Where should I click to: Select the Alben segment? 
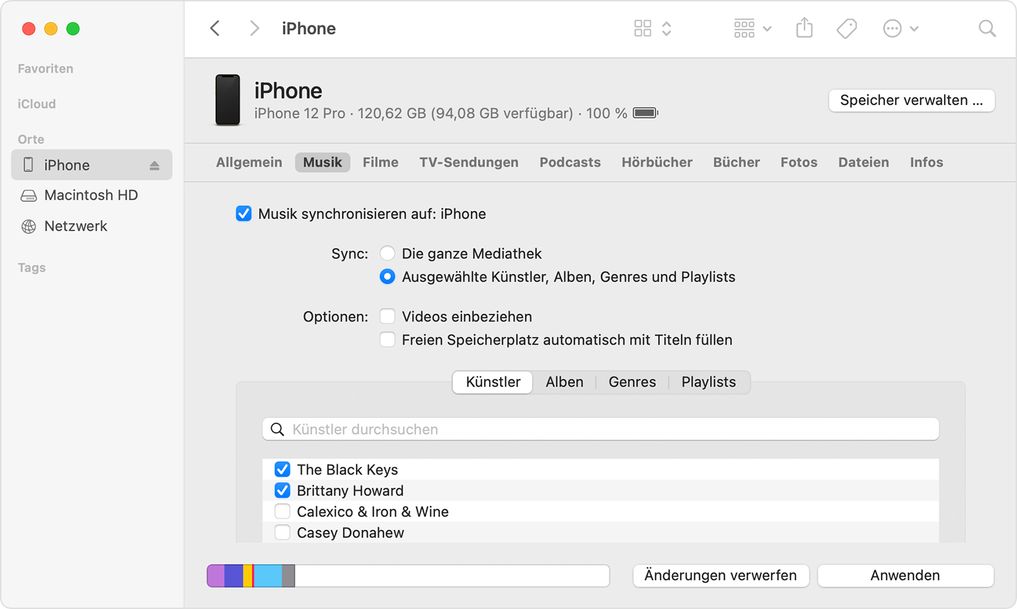click(565, 382)
